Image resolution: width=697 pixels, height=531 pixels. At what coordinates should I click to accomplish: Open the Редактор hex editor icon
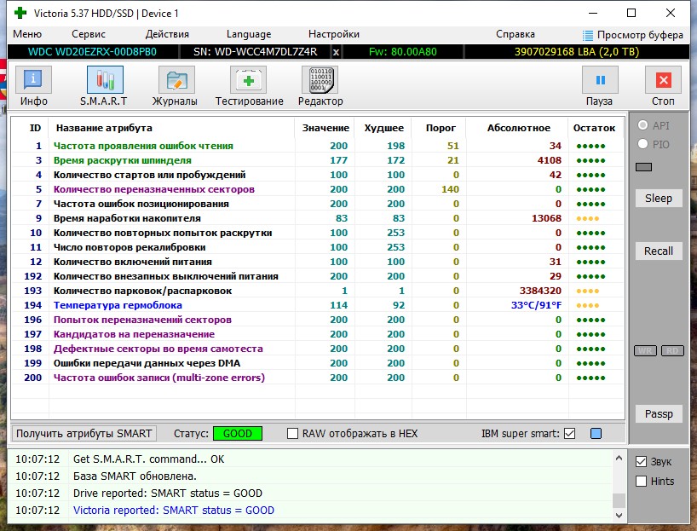pyautogui.click(x=320, y=80)
